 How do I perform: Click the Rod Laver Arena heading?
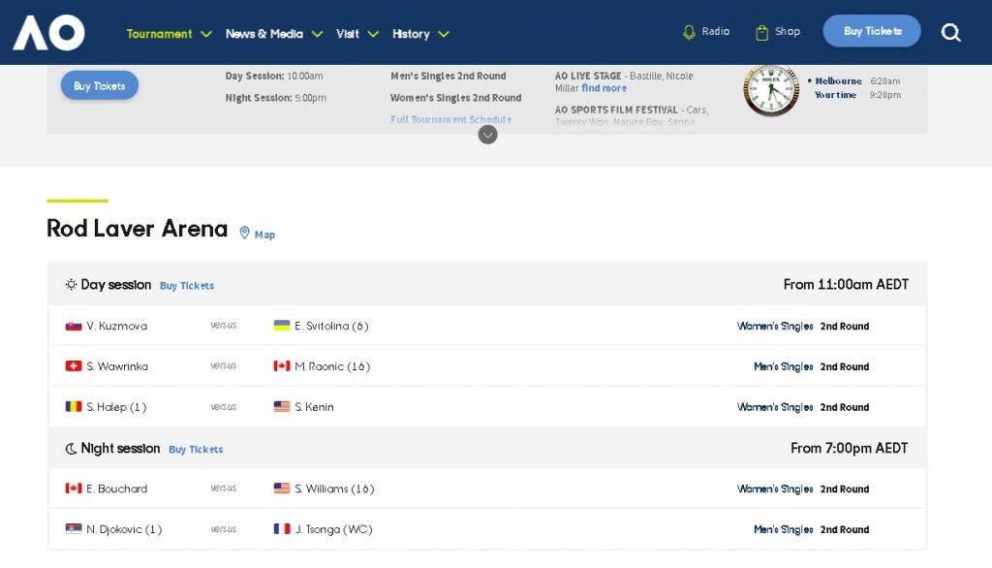pyautogui.click(x=138, y=228)
